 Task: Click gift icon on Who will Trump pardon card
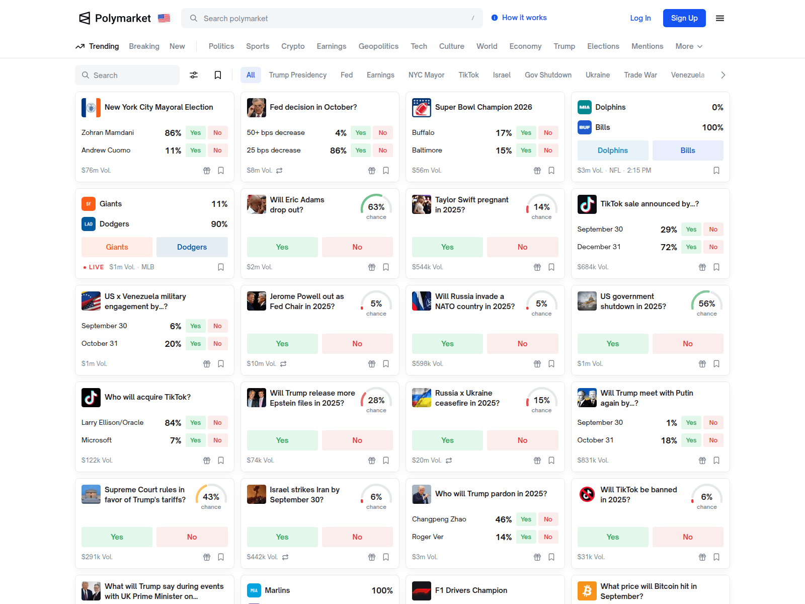coord(537,557)
